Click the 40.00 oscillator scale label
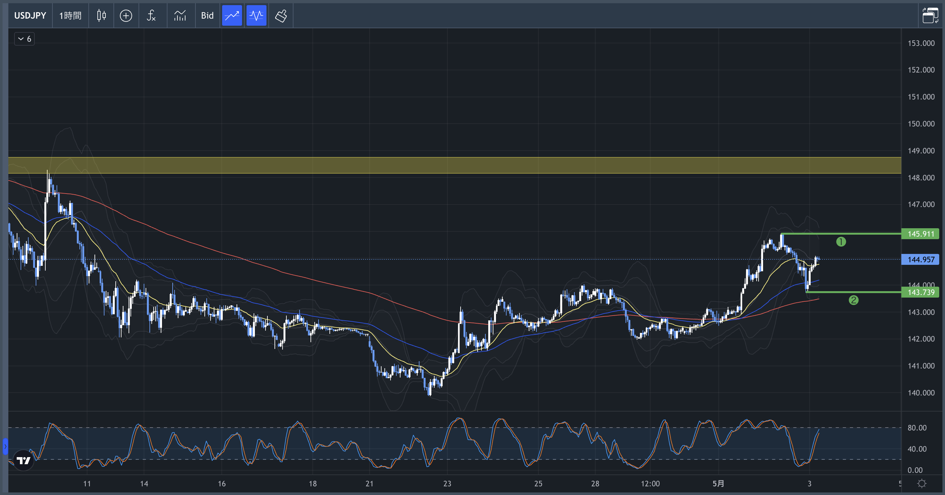 tap(917, 449)
